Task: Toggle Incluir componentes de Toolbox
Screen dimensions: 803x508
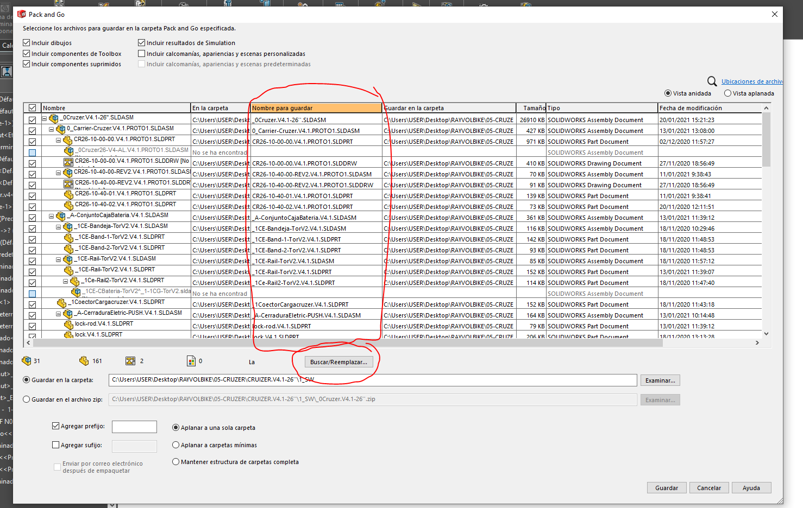Action: (27, 54)
